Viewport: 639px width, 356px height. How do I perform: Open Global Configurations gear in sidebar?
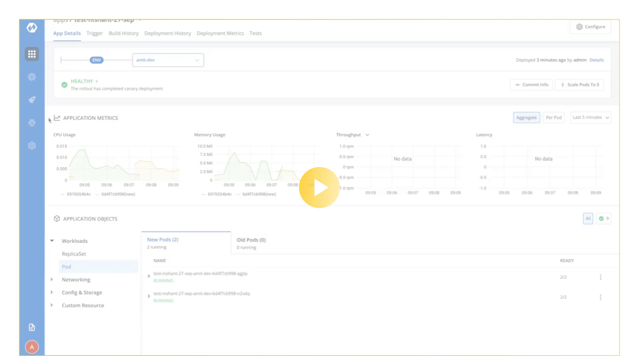coord(31,145)
